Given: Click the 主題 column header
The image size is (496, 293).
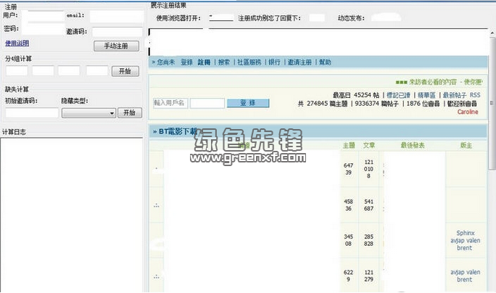Looking at the screenshot, I should 349,145.
